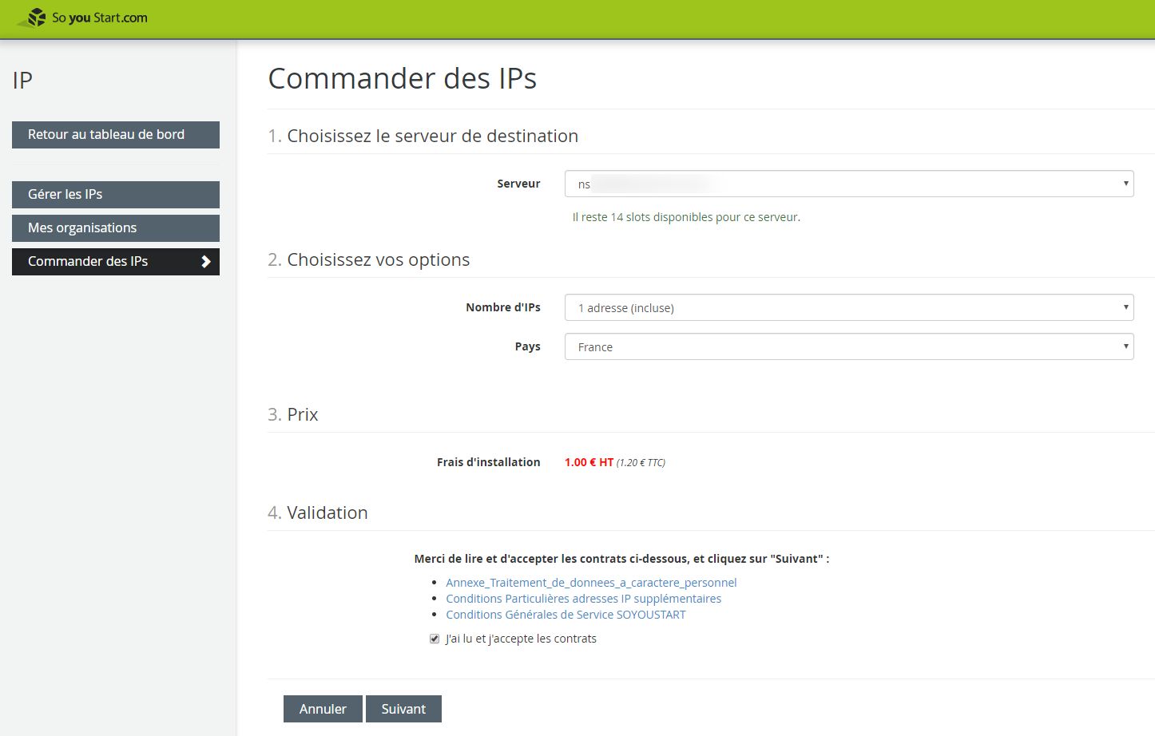Click the "J'ai lu et j'accepte les contrats" label
The image size is (1155, 736).
coord(521,639)
